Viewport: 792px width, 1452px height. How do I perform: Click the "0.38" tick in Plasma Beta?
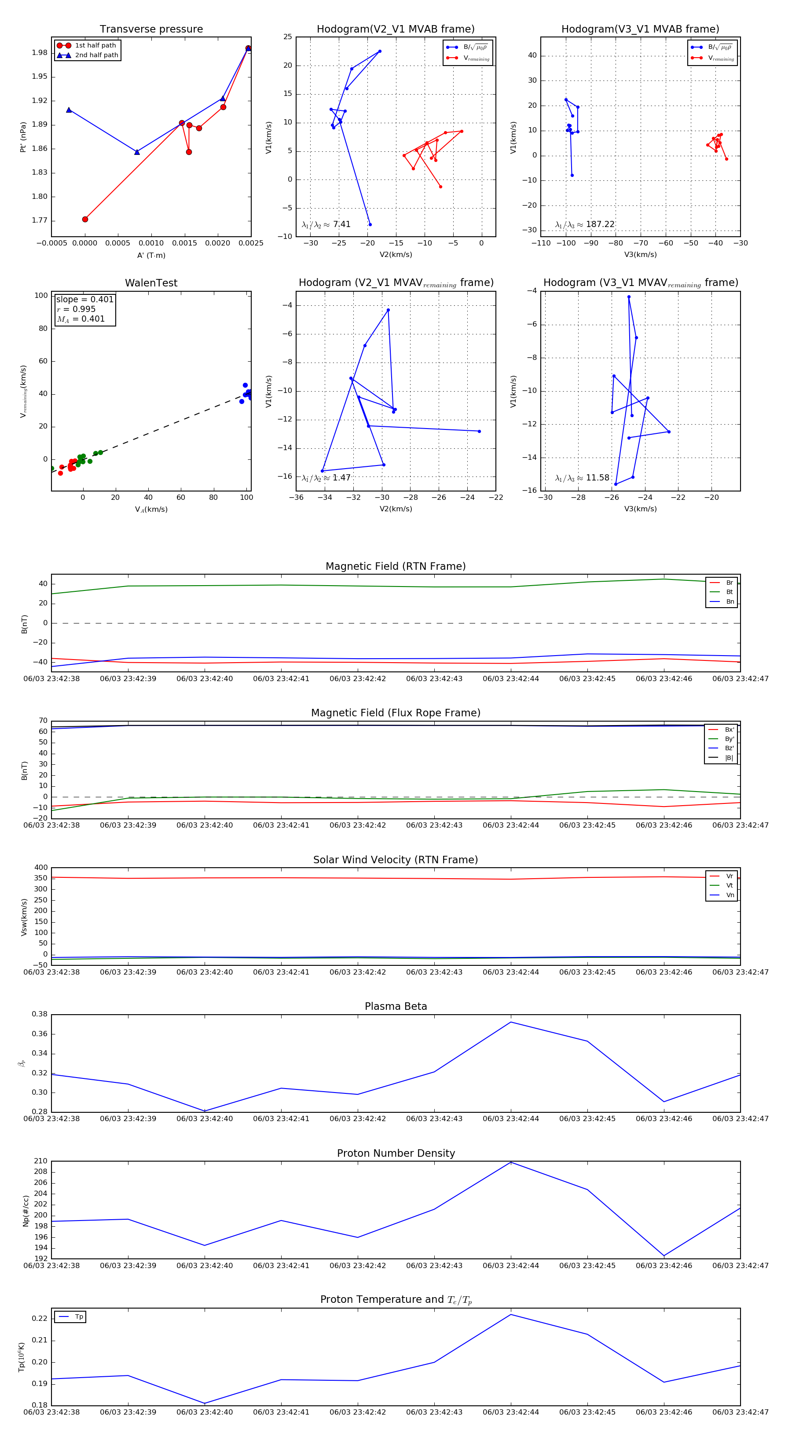[x=40, y=1014]
